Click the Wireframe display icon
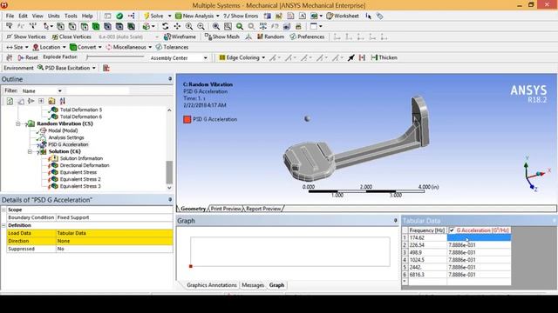 167,37
